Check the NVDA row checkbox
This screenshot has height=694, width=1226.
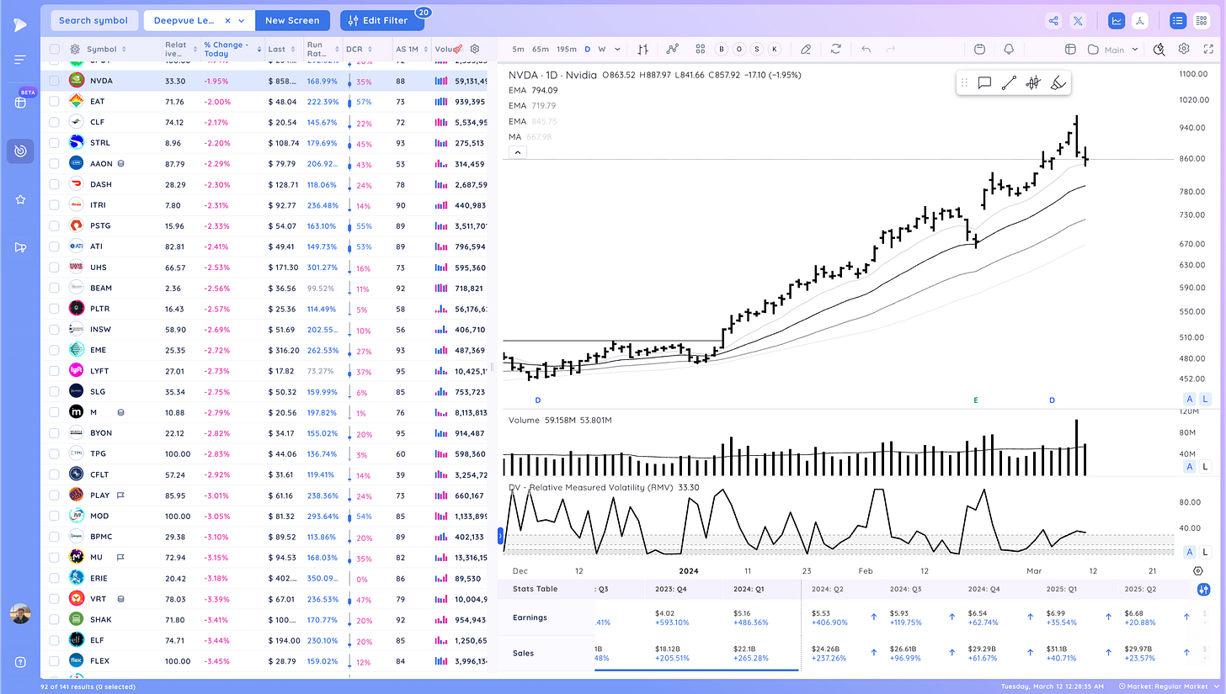[x=54, y=81]
